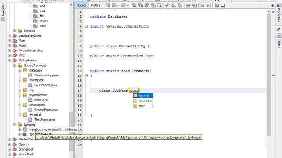Go to Previous Bookmark icon
Image resolution: width=282 pixels, height=158 pixels.
(167, 5)
